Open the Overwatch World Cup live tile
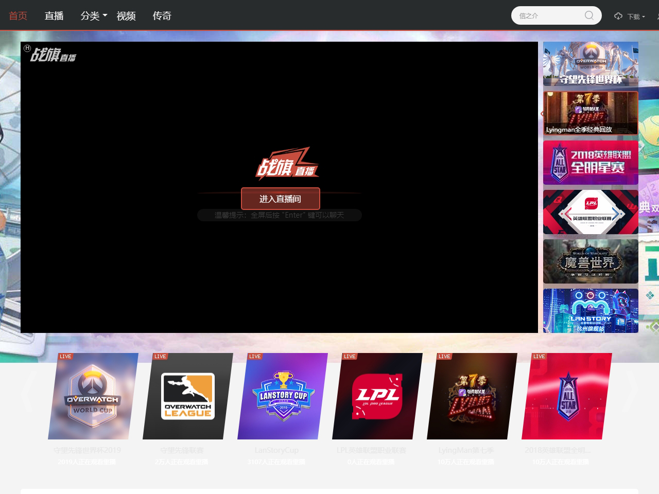The image size is (659, 494). tap(93, 396)
